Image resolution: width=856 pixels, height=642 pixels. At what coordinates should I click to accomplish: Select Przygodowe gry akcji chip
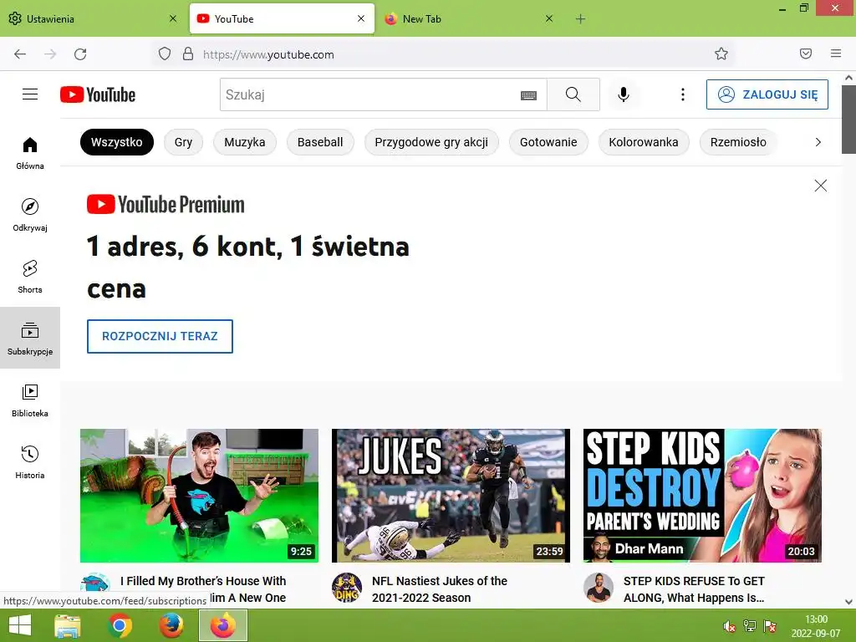coord(431,142)
